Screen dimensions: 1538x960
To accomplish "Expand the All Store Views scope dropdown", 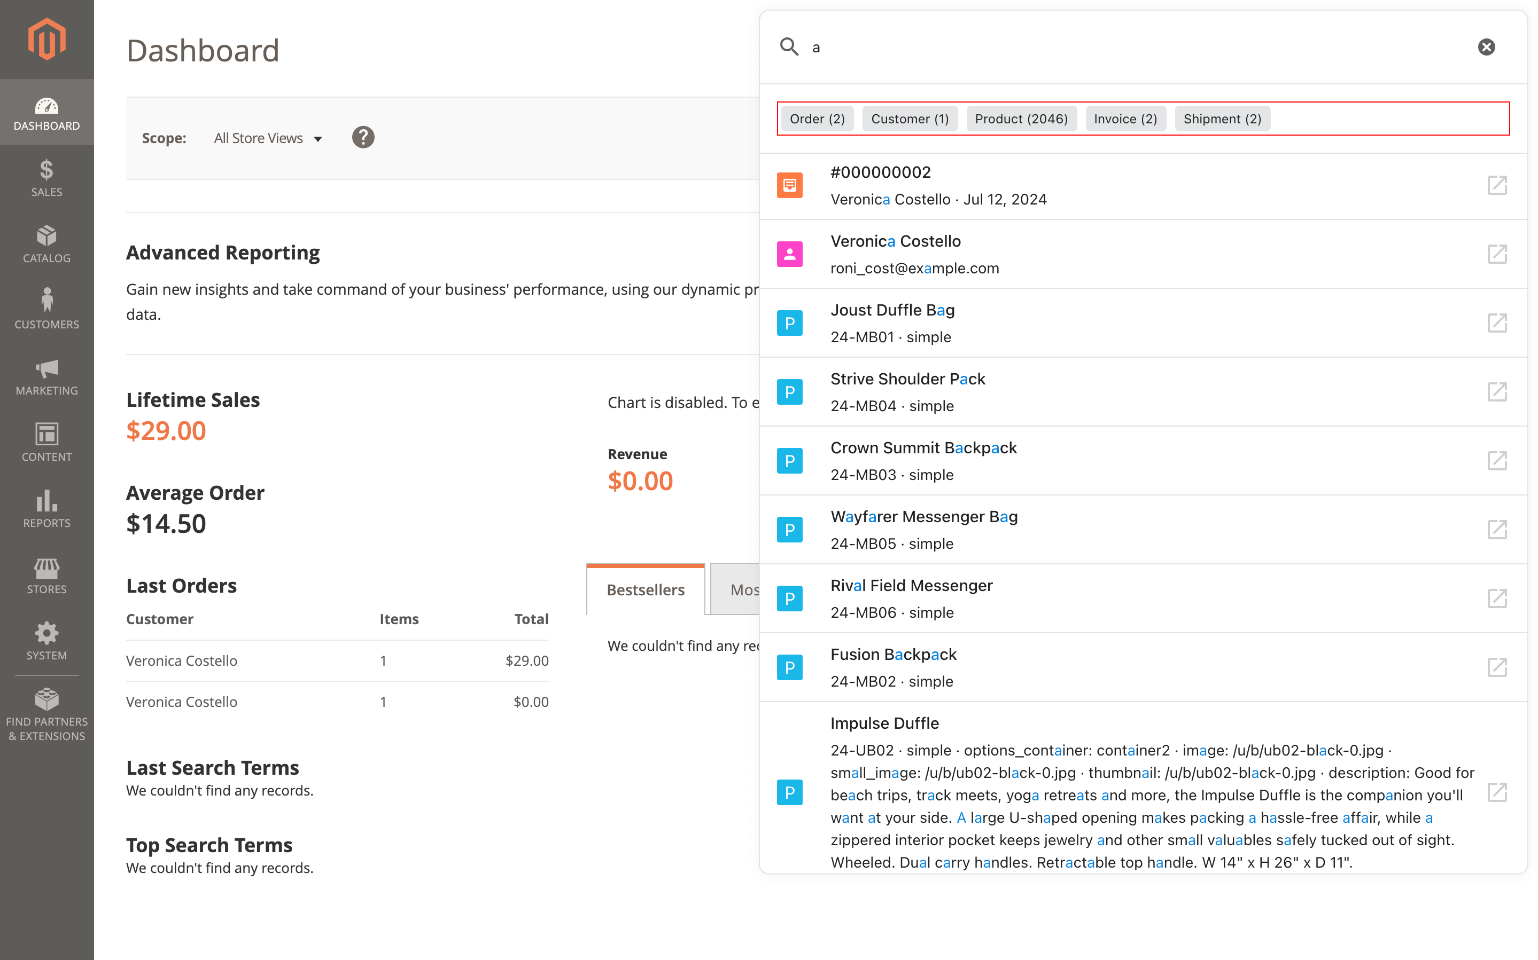I will click(x=267, y=138).
